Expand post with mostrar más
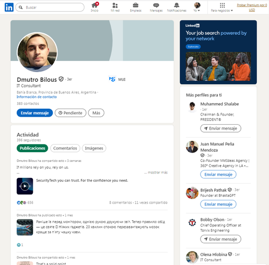This screenshot has height=265, width=269. (156, 173)
